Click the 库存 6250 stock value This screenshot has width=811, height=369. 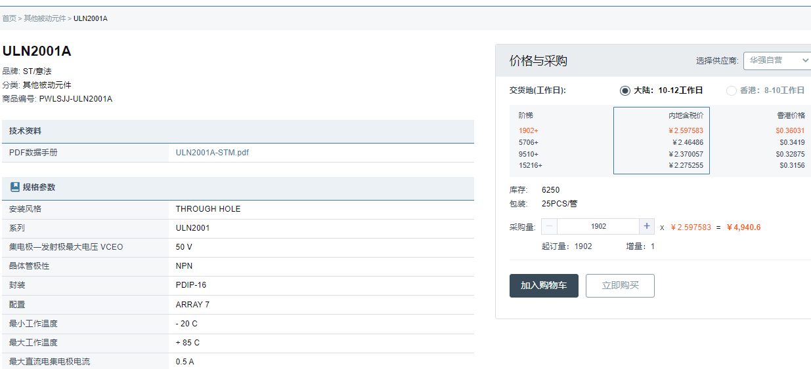(550, 190)
